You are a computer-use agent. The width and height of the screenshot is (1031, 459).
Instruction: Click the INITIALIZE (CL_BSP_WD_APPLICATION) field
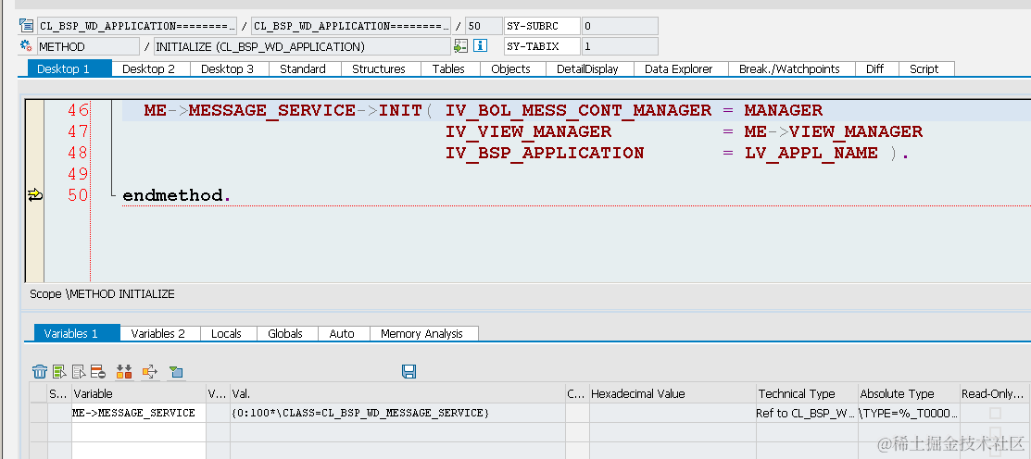tap(303, 46)
